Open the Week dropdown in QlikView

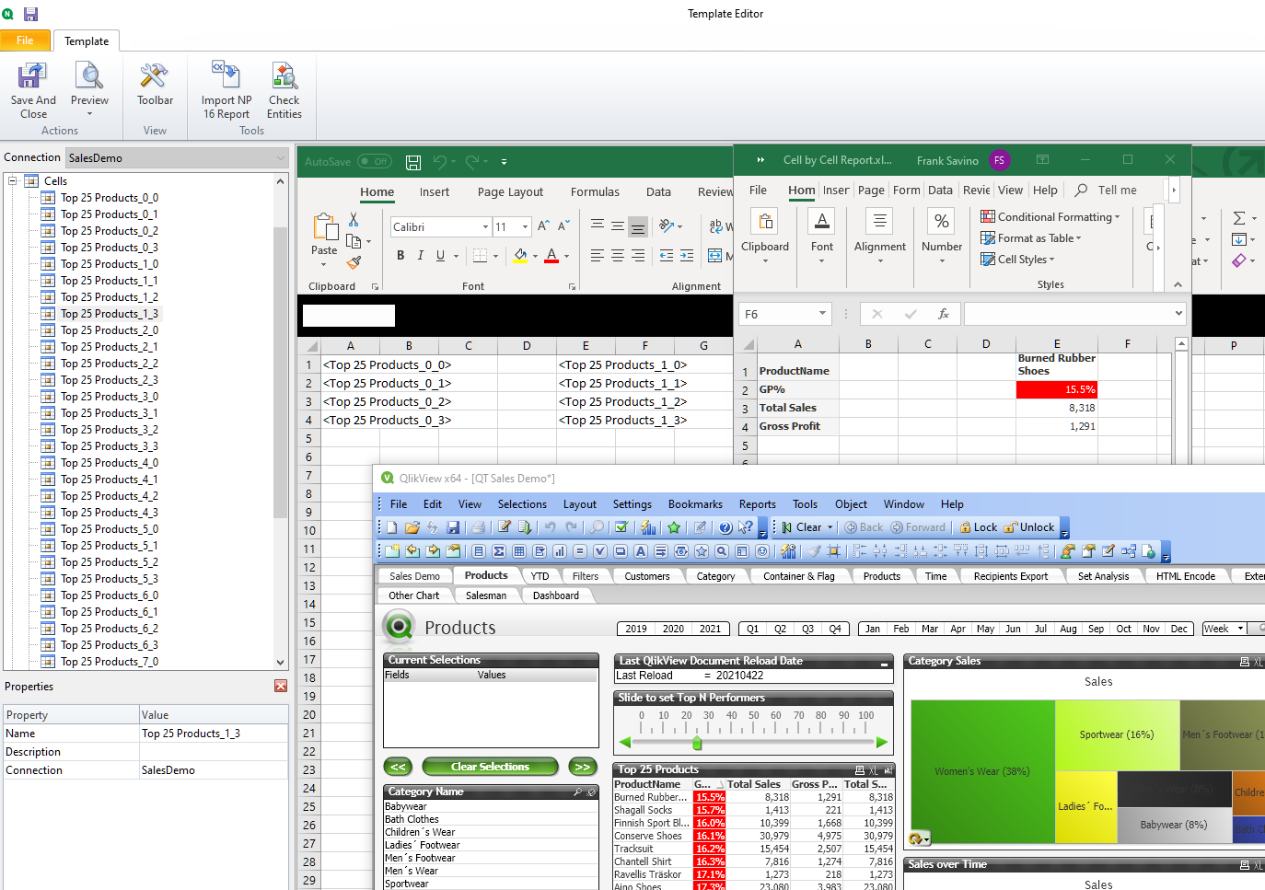1240,629
